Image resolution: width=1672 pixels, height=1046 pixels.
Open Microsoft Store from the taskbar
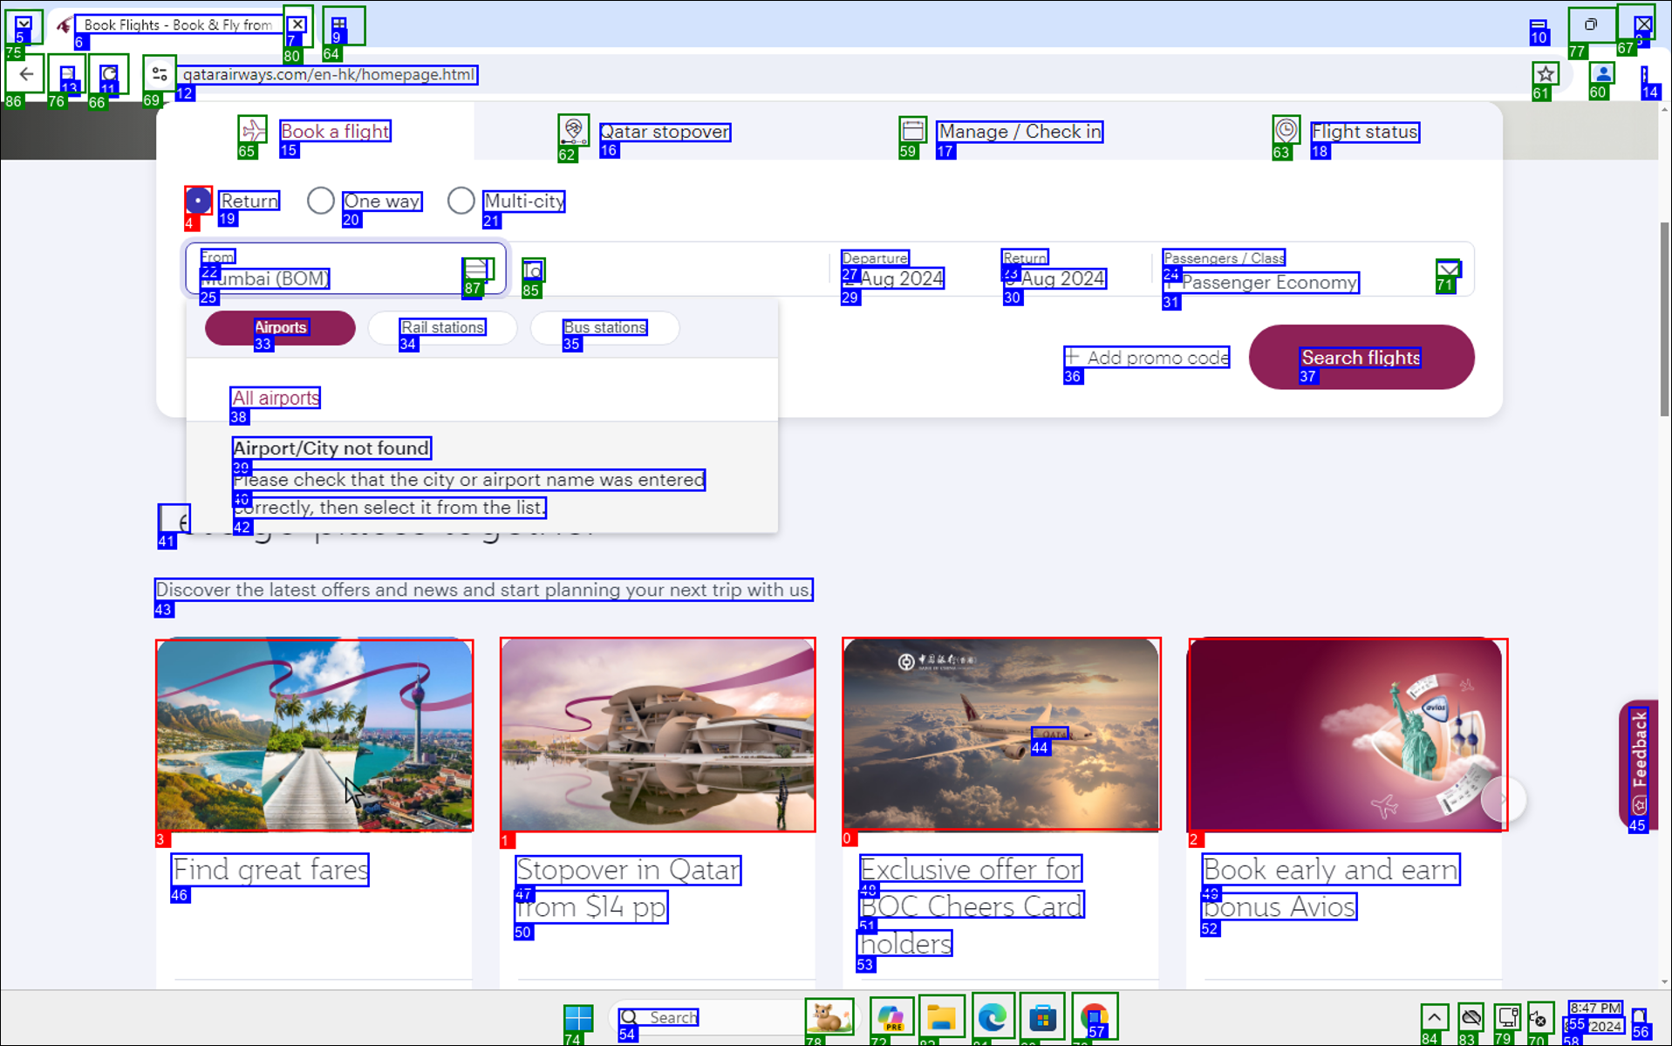[x=1042, y=1017]
